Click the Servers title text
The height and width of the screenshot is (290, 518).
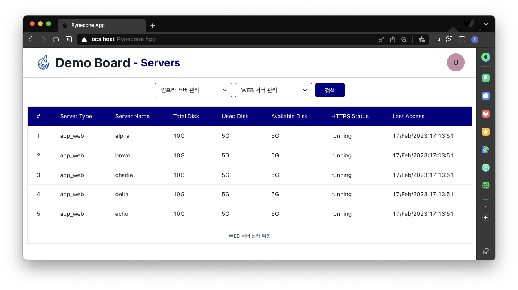click(x=160, y=63)
